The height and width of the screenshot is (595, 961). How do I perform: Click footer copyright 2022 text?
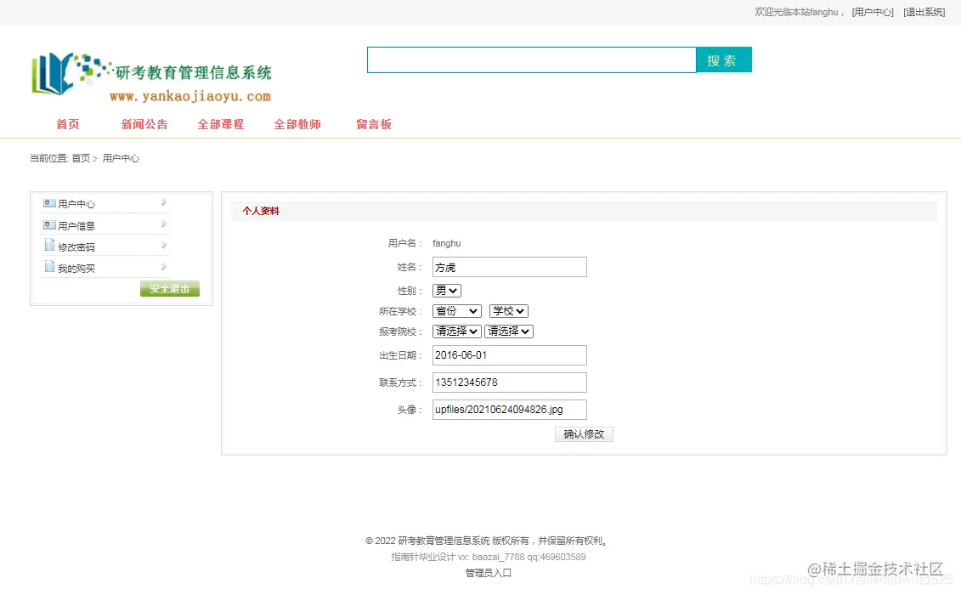(486, 541)
